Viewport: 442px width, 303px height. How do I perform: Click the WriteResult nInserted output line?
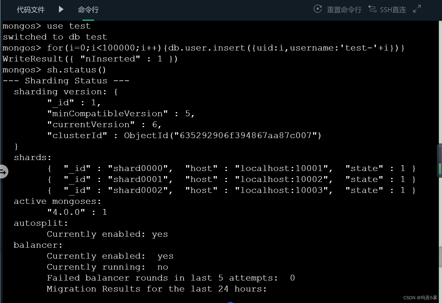pos(89,59)
